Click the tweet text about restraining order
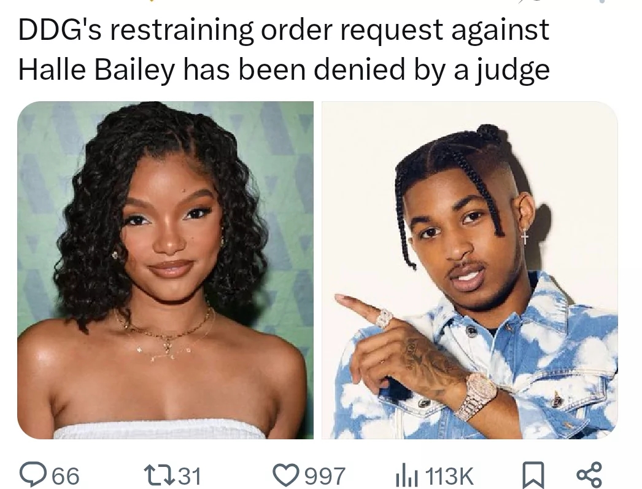The image size is (642, 489). tap(284, 50)
